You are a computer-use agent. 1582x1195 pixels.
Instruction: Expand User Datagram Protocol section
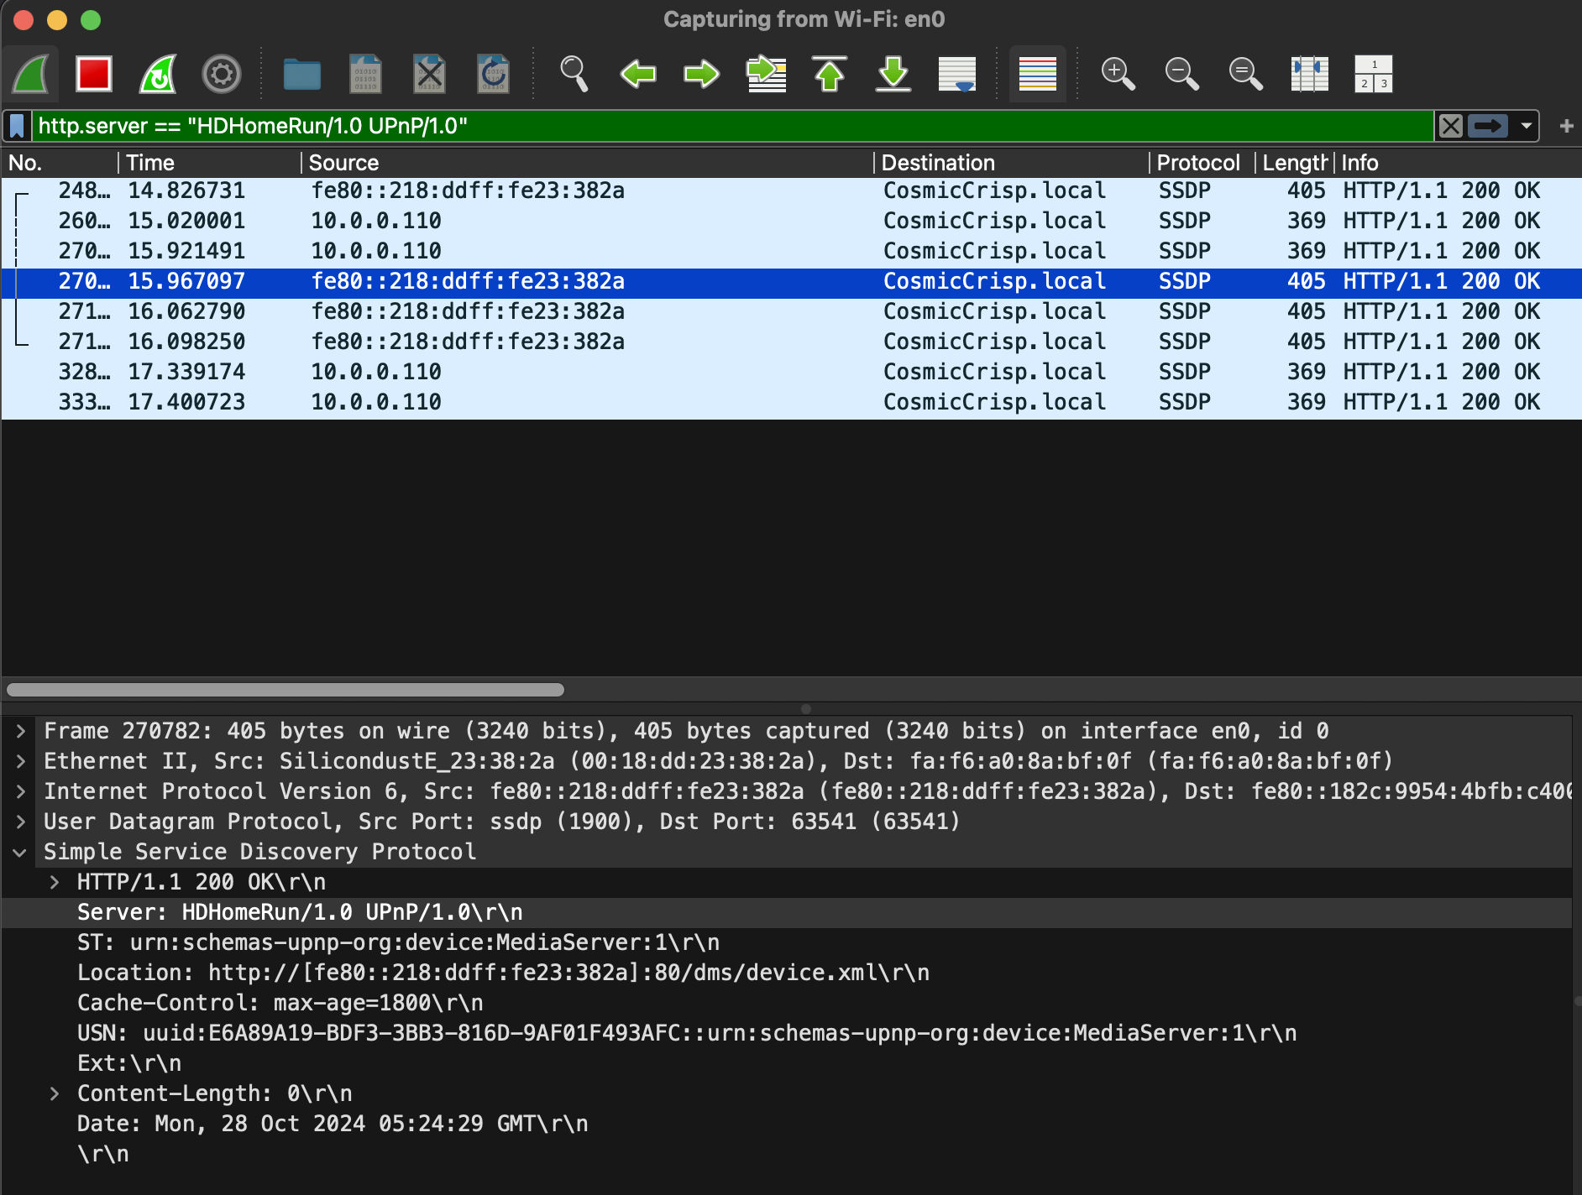coord(21,822)
